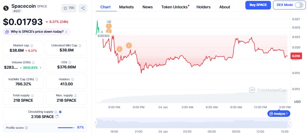Click info icon beside Holders
307x135 pixels.
(73, 79)
